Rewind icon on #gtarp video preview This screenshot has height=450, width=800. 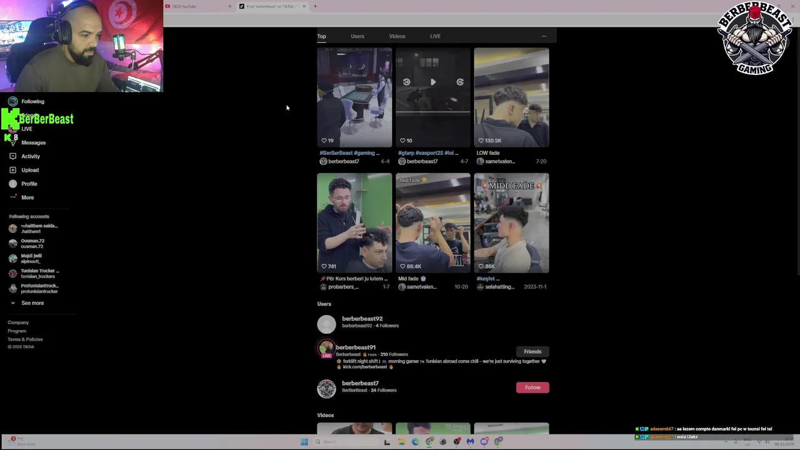pos(406,82)
